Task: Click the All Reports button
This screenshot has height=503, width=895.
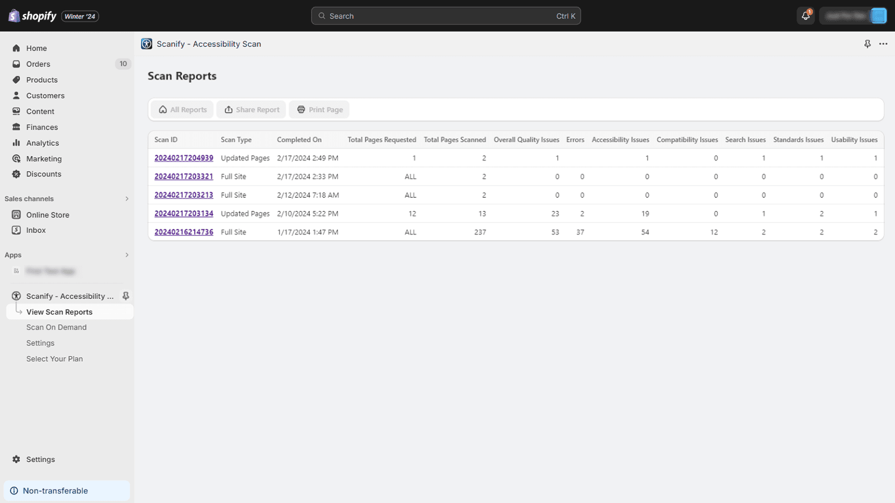Action: pos(182,110)
